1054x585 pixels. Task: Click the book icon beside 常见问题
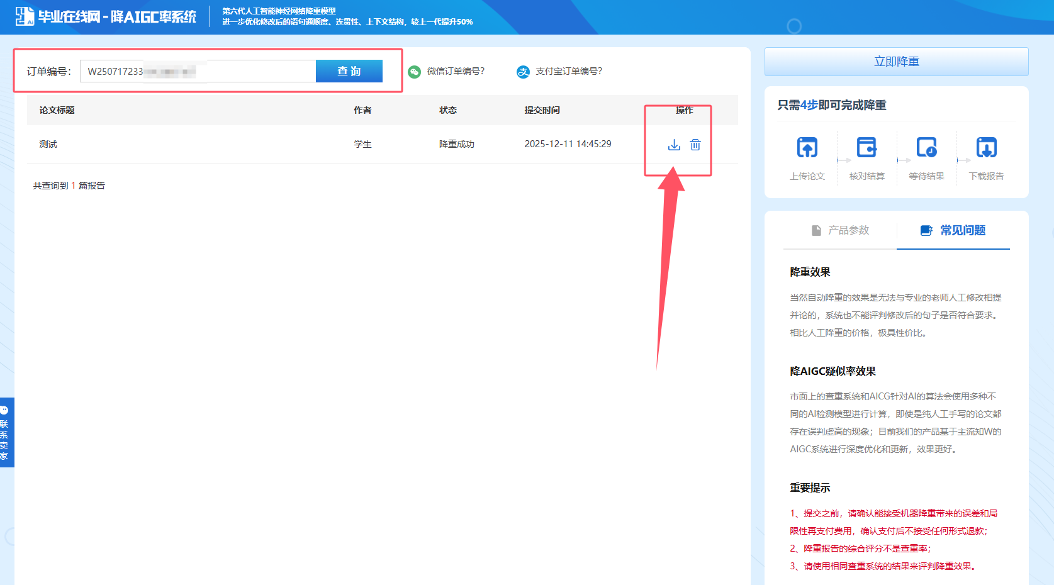click(926, 230)
